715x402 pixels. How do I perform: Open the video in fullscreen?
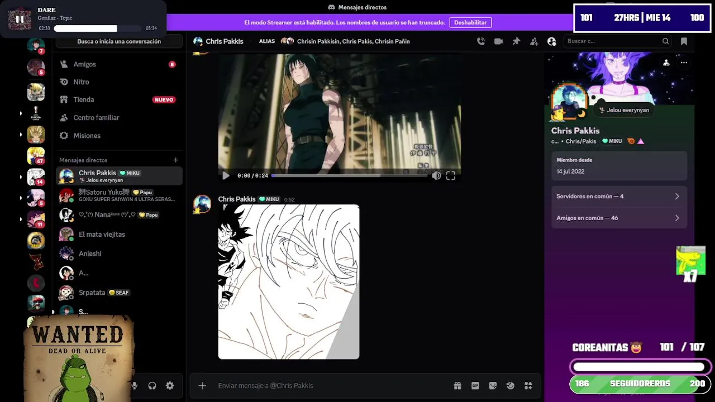click(451, 175)
